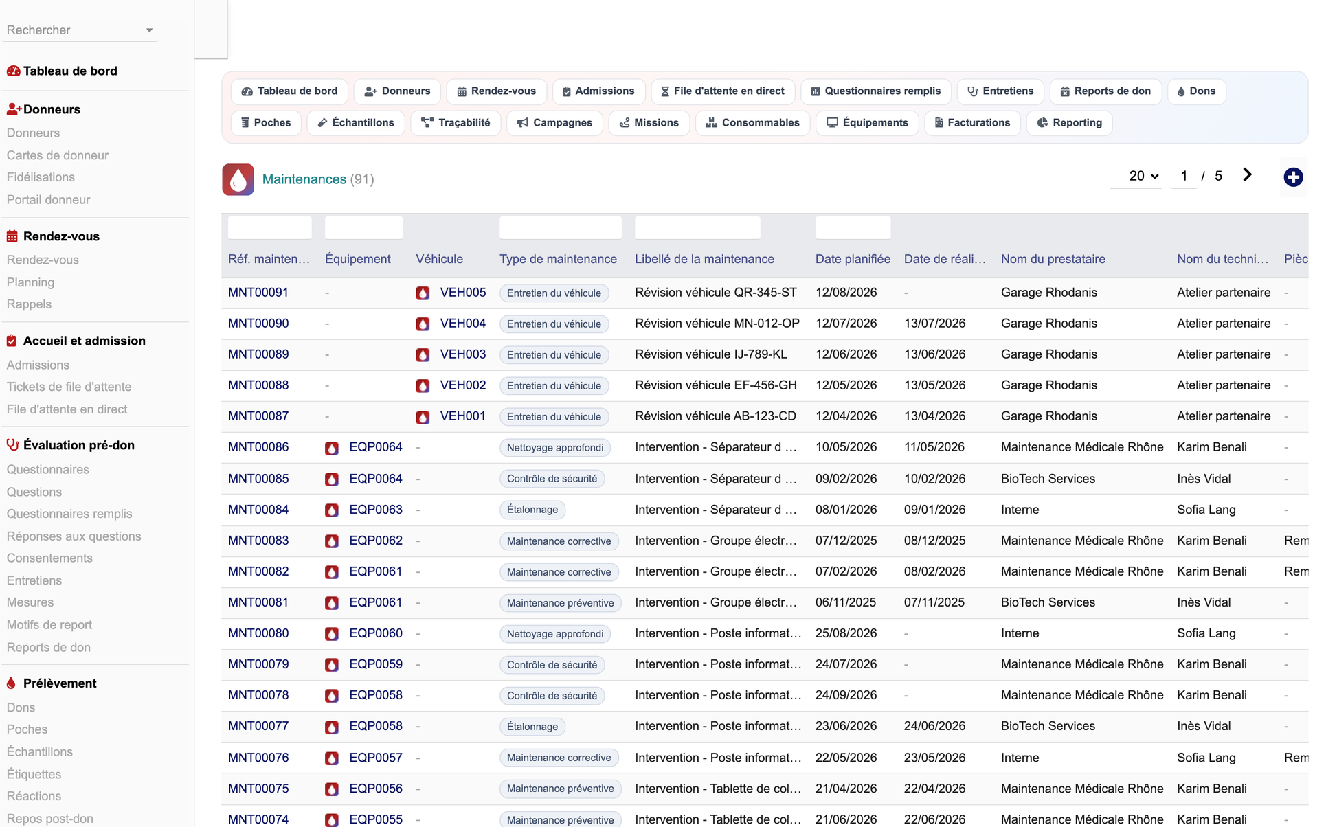This screenshot has height=827, width=1337.
Task: Click the equipment icon beside EQP0062
Action: point(332,541)
